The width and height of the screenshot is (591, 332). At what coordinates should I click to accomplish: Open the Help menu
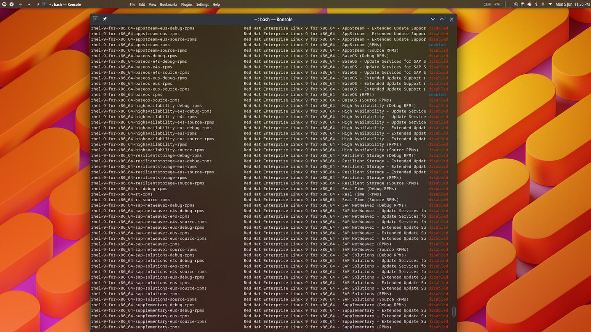point(216,5)
